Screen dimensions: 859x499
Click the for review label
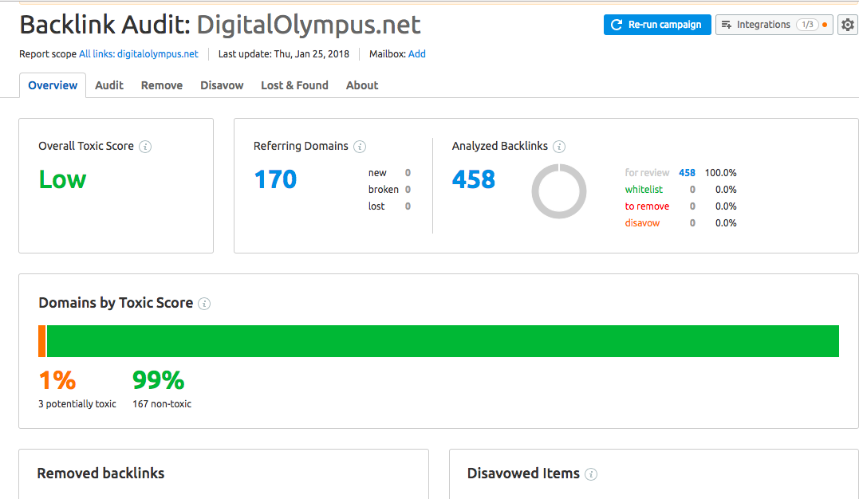point(647,173)
